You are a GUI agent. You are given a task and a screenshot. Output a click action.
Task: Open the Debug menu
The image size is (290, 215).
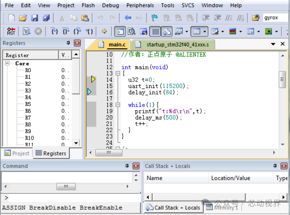(111, 5)
